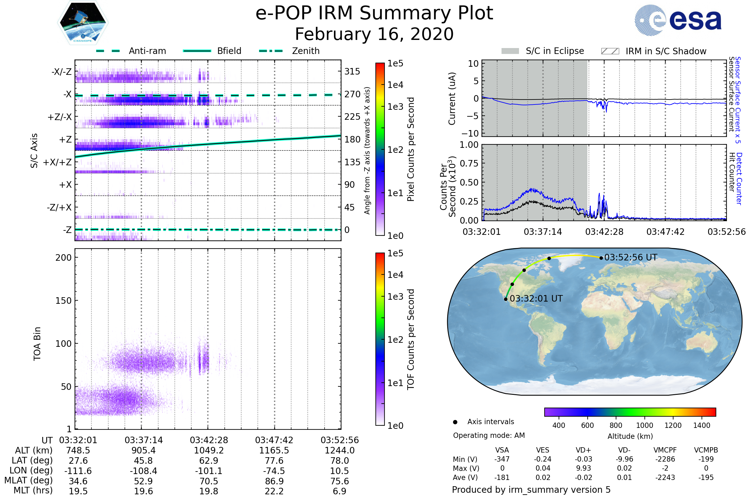Click the ESA logo
Viewport: 749px width, 499px height.
click(678, 20)
